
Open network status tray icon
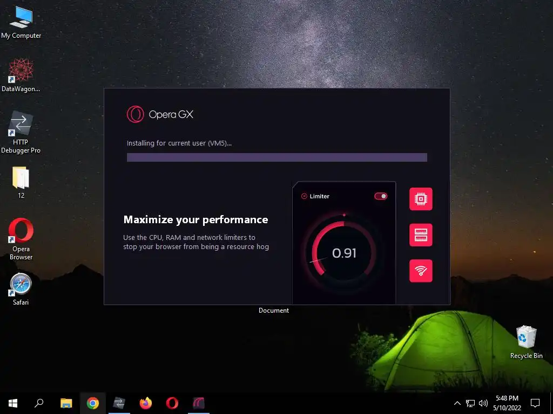[x=470, y=403]
